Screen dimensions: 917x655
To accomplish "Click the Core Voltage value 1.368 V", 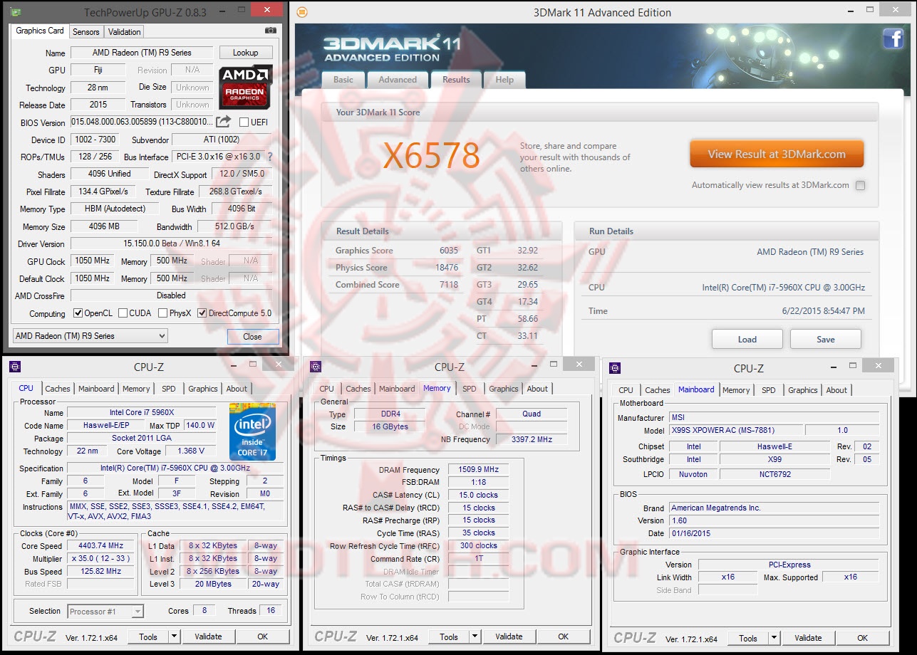I will tap(191, 451).
